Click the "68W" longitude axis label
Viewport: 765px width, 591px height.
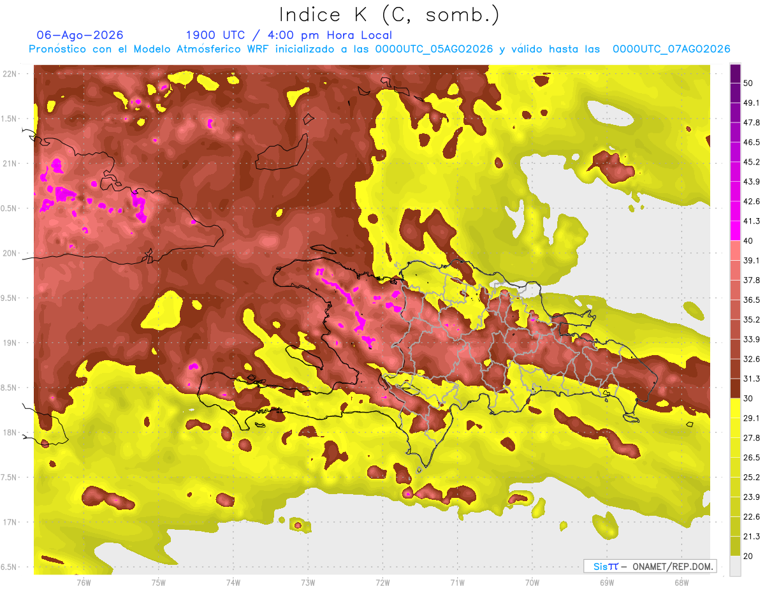point(681,583)
